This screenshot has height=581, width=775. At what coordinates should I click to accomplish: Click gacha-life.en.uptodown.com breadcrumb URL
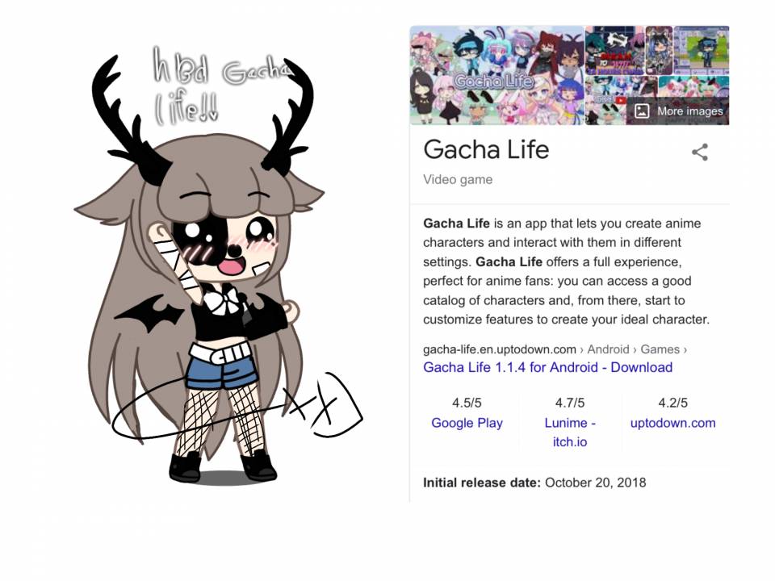[499, 349]
